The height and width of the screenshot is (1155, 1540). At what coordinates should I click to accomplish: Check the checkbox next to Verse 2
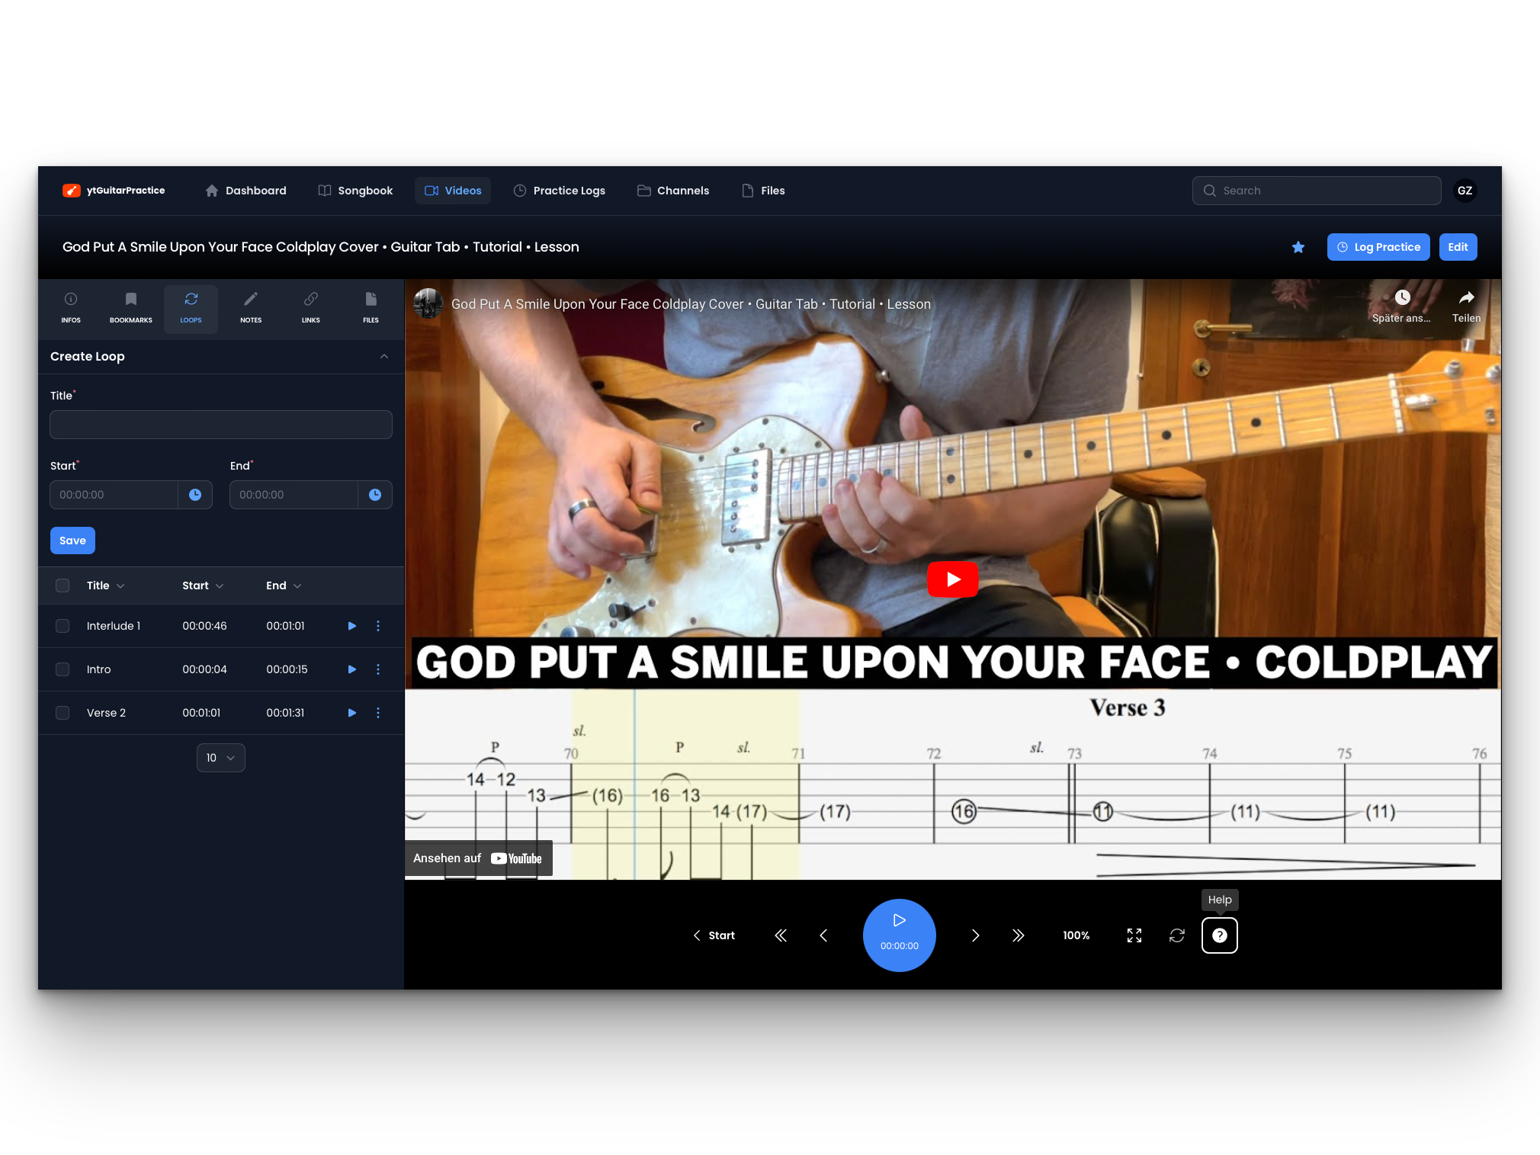(x=63, y=712)
